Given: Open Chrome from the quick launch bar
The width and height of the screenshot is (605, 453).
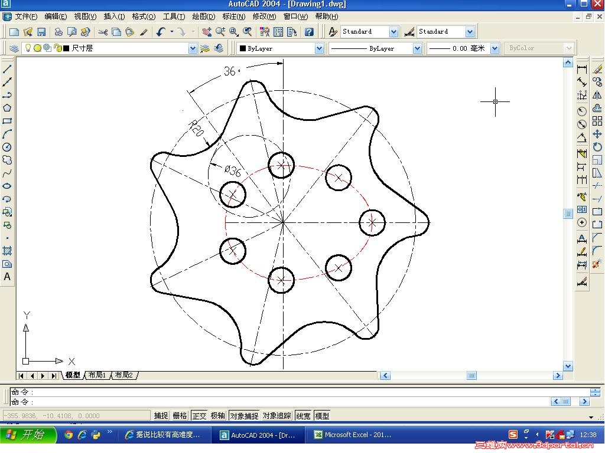Looking at the screenshot, I should click(69, 435).
